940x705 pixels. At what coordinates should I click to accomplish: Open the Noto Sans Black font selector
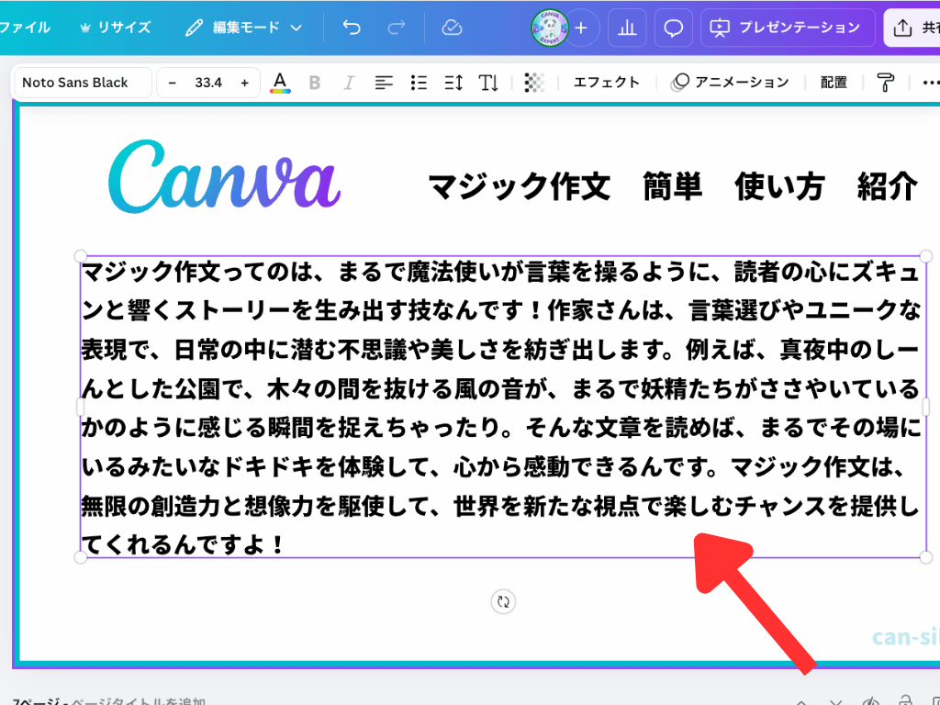83,83
